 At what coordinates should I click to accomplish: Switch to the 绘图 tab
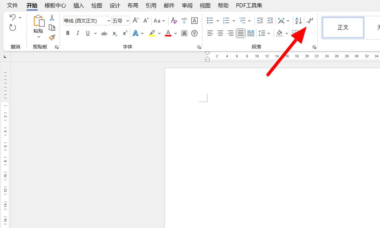click(x=97, y=5)
